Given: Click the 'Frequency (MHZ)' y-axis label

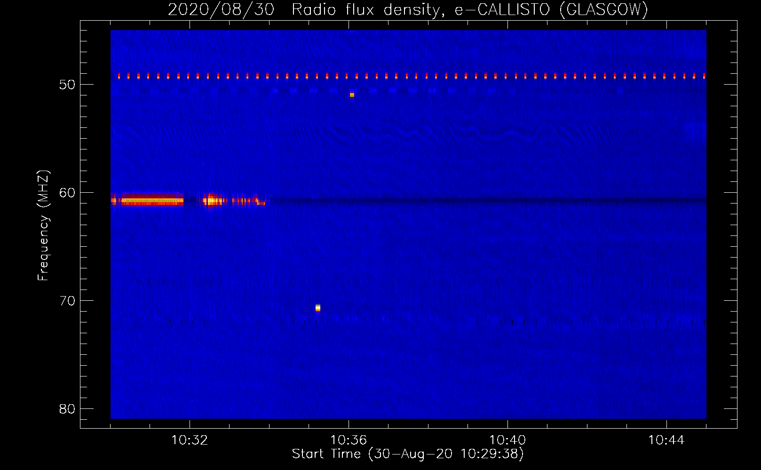Looking at the screenshot, I should [43, 226].
